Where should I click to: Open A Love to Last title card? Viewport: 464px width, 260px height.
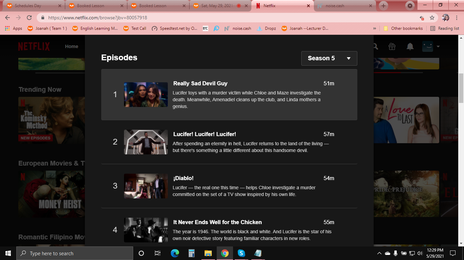[x=406, y=120]
